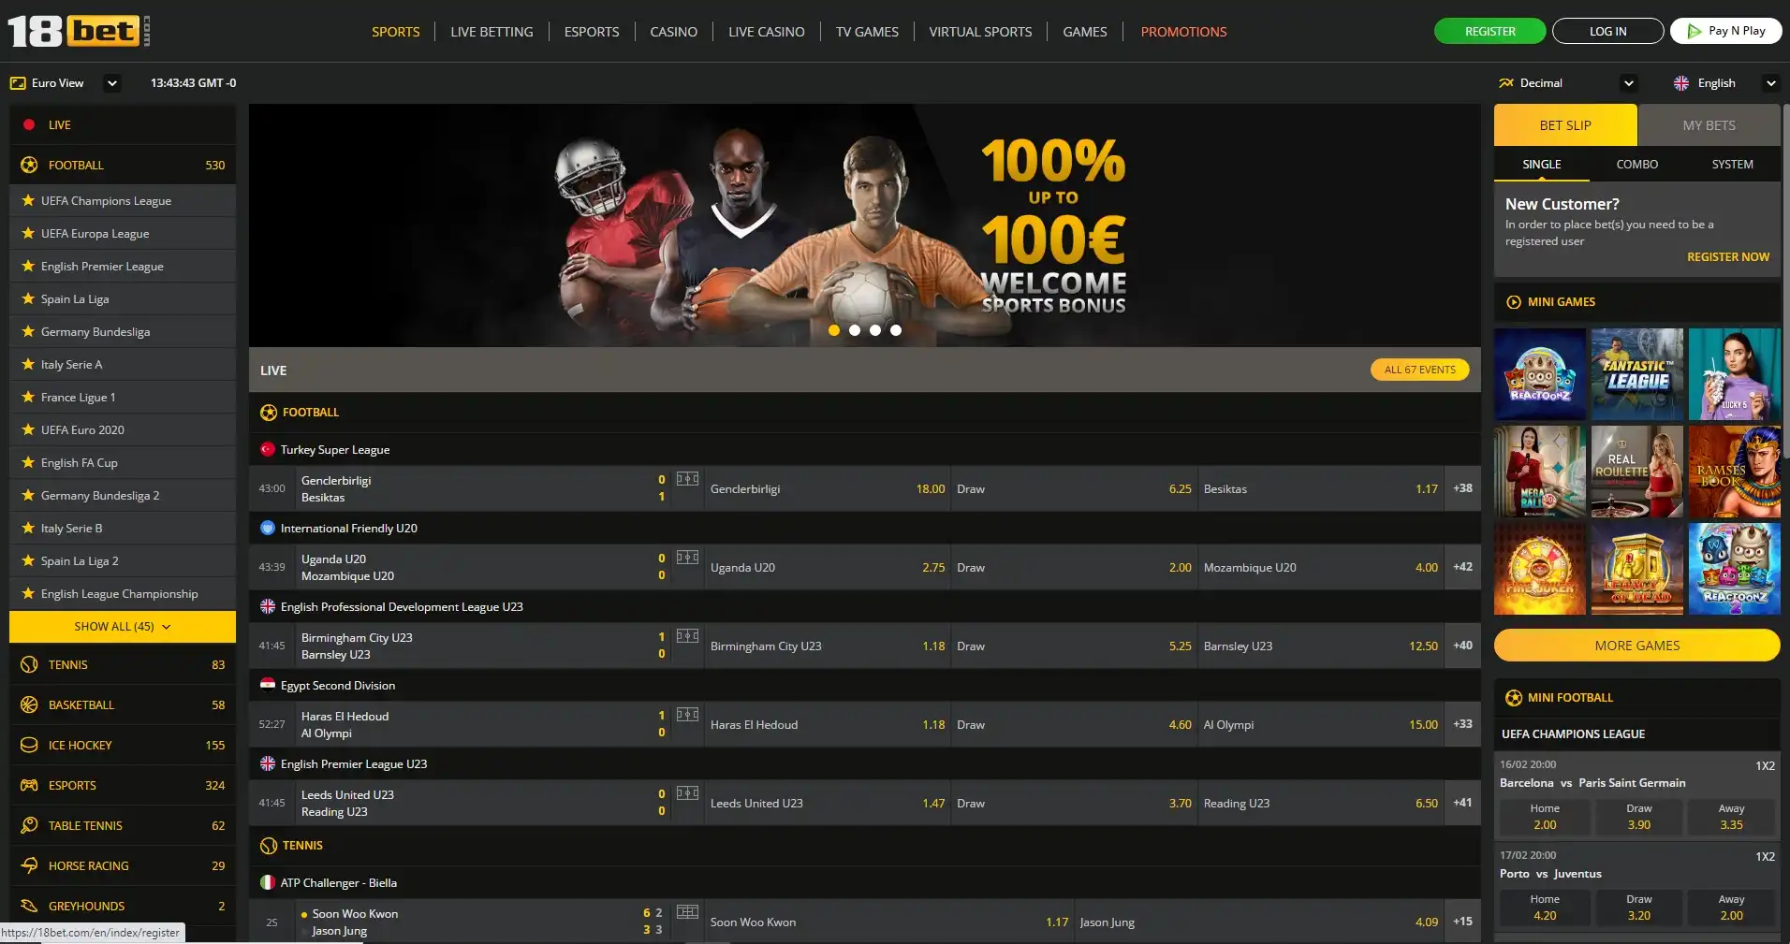Open pitch stats icon for Leeds United U23
This screenshot has height=944, width=1790.
tap(687, 793)
